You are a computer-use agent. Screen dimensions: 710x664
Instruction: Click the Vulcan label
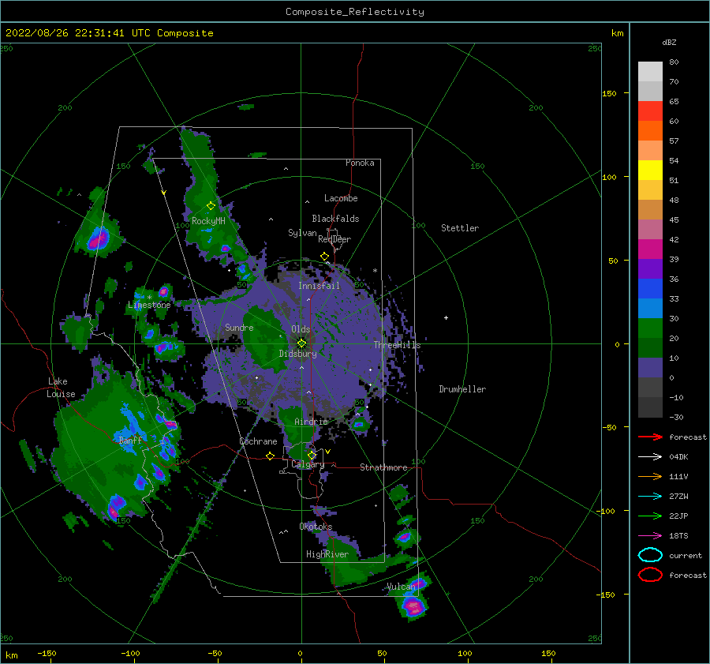click(x=401, y=587)
